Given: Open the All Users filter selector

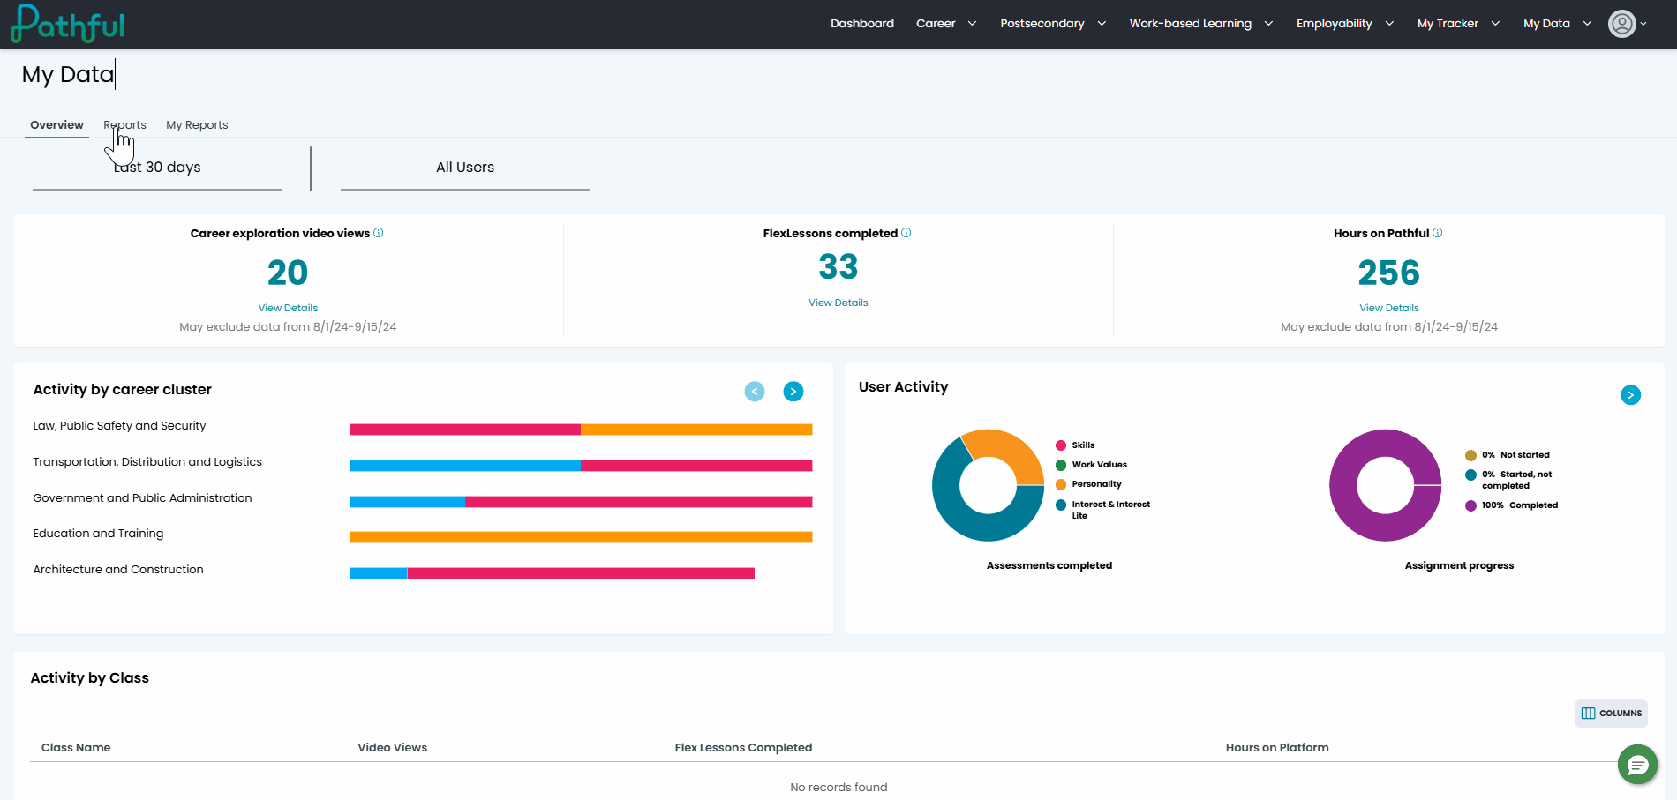Looking at the screenshot, I should point(465,168).
